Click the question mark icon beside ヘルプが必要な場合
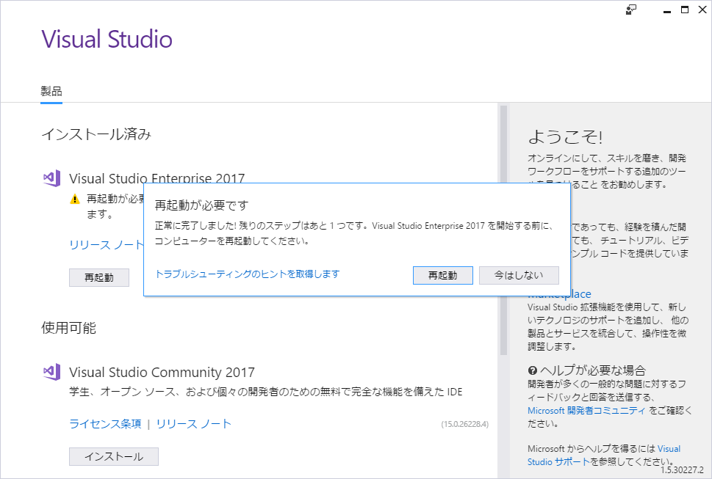This screenshot has height=479, width=712. point(533,370)
